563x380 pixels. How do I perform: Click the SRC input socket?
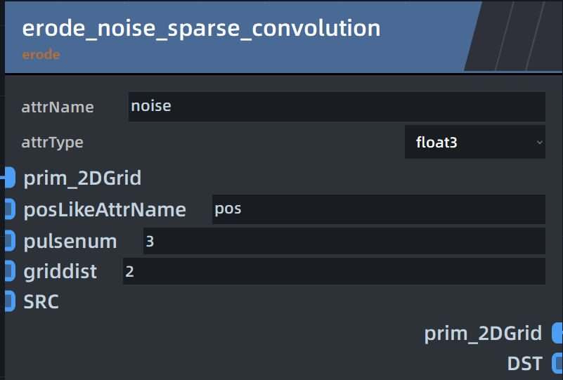(x=10, y=301)
